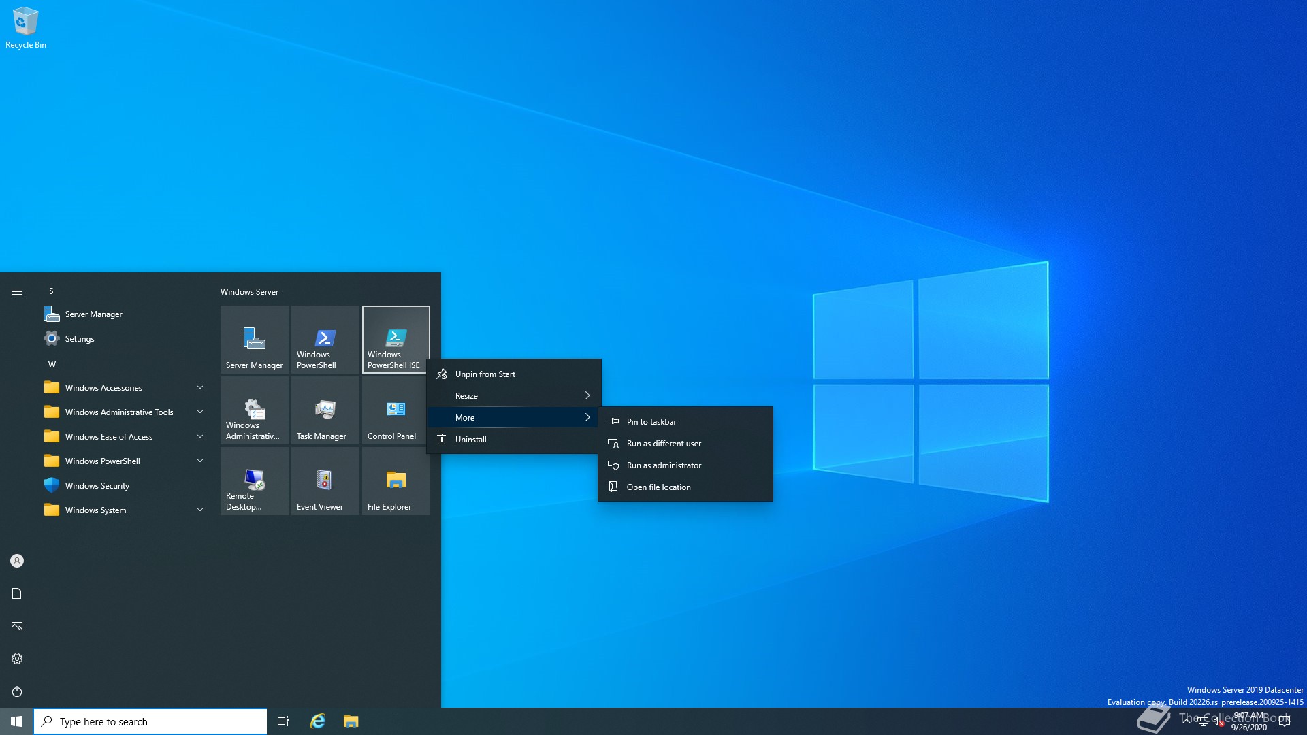Viewport: 1307px width, 735px height.
Task: Click the Windows PowerShell ISE tile
Action: point(396,340)
